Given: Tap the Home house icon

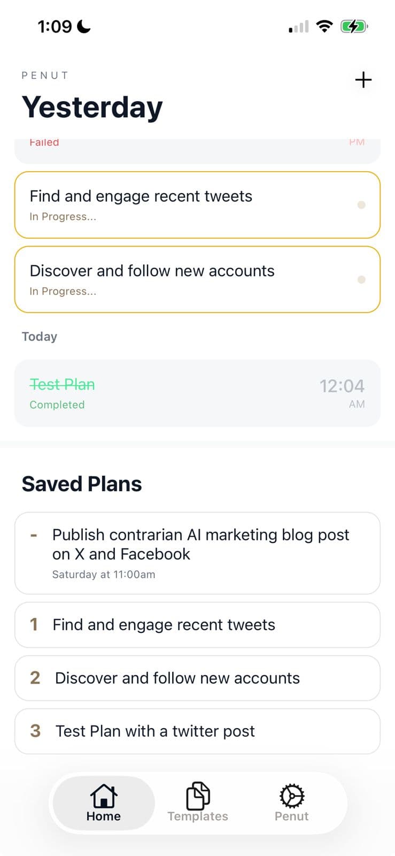Looking at the screenshot, I should point(103,796).
